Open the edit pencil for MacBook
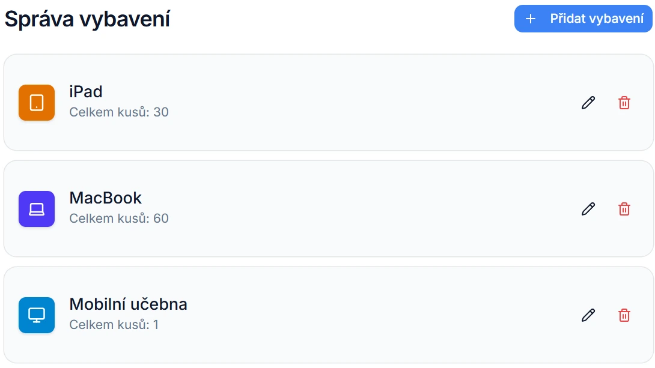 (x=588, y=208)
